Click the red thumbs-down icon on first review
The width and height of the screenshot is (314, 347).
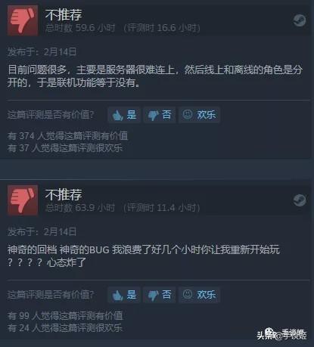[23, 20]
